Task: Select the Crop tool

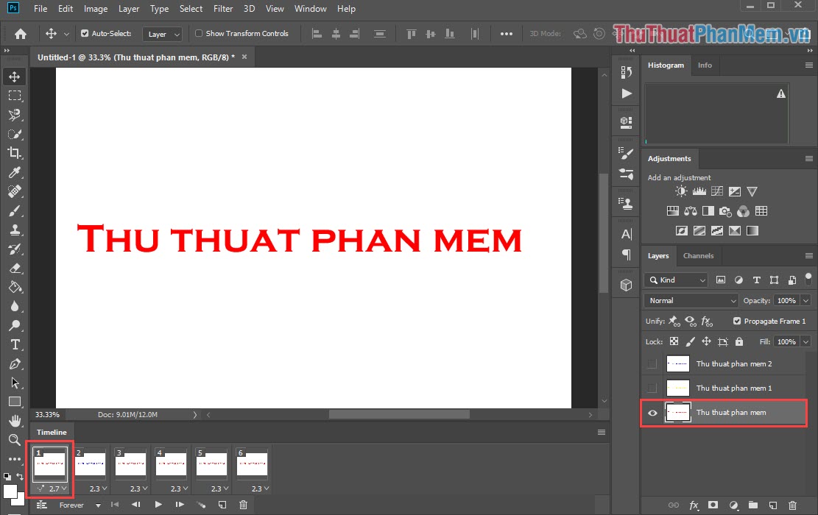Action: (15, 153)
